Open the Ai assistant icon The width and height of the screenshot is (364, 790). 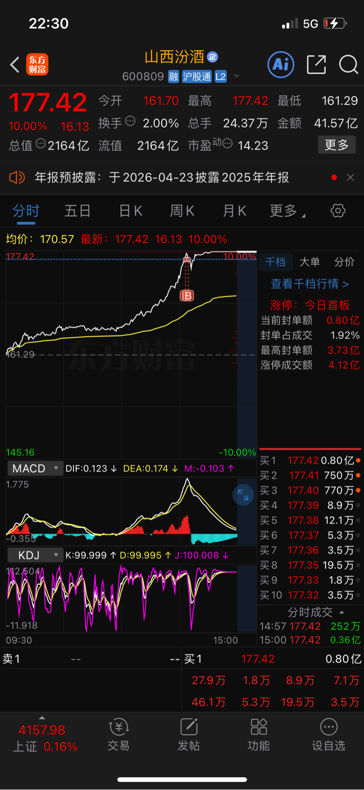[281, 65]
